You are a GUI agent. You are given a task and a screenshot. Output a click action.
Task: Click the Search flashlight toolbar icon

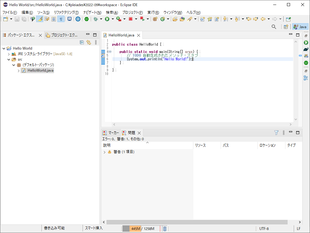[190, 19]
